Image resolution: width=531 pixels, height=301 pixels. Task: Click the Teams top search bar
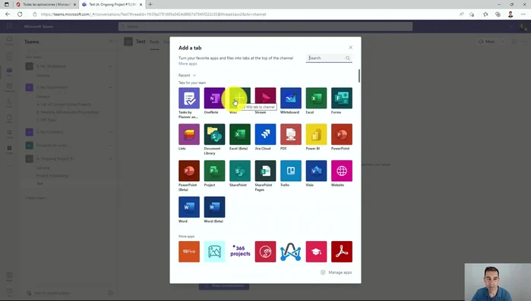coord(265,27)
